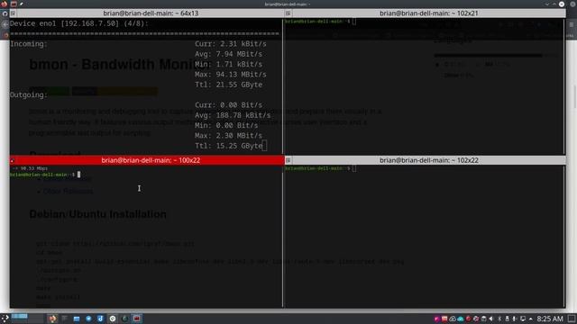Click the red round tray icon
The width and height of the screenshot is (577, 324).
(x=469, y=319)
